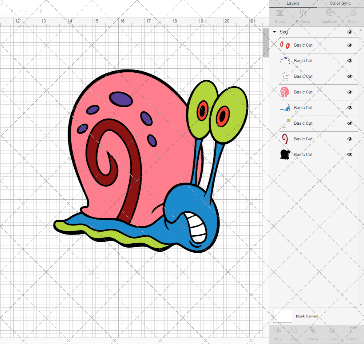This screenshot has height=344, width=364.
Task: Click the Flatten tool icon
Action: pyautogui.click(x=332, y=330)
